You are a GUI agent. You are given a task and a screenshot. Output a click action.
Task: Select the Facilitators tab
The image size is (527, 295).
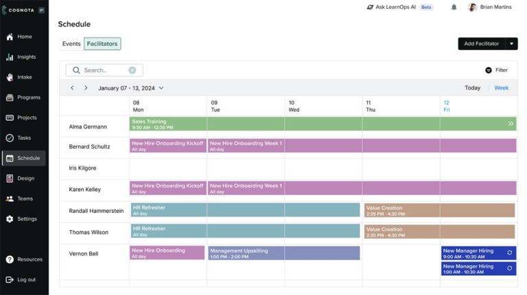coord(102,44)
